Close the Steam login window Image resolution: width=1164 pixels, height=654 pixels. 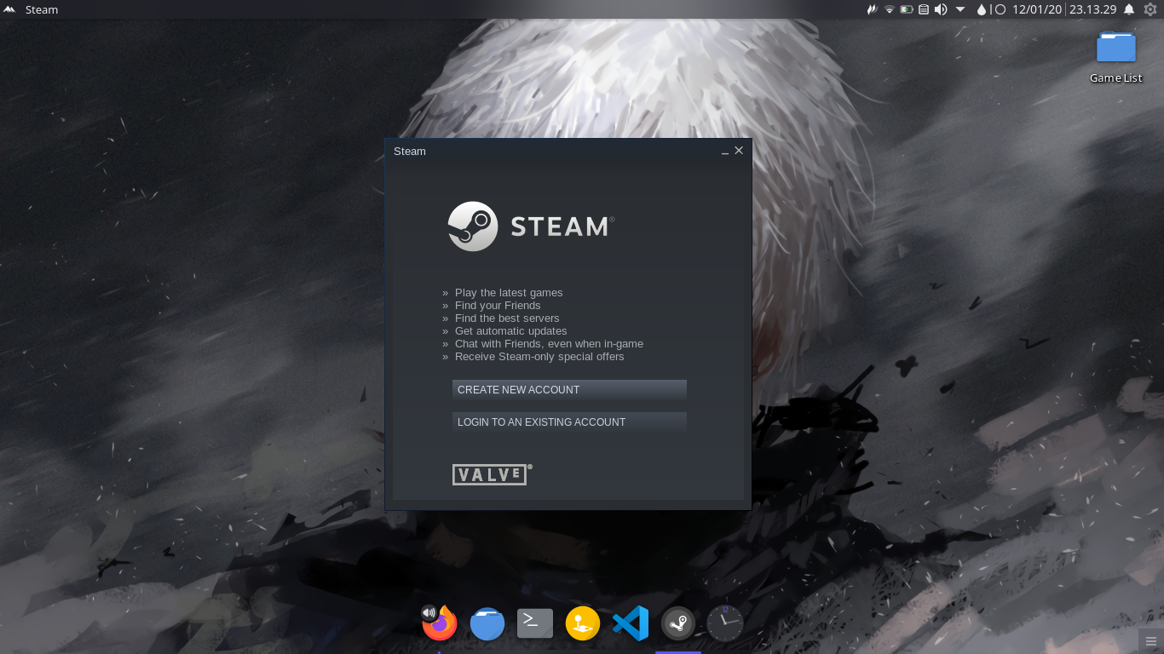tap(739, 150)
